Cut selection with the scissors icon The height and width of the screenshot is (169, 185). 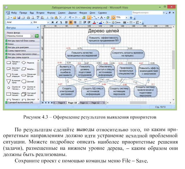(x=47, y=18)
